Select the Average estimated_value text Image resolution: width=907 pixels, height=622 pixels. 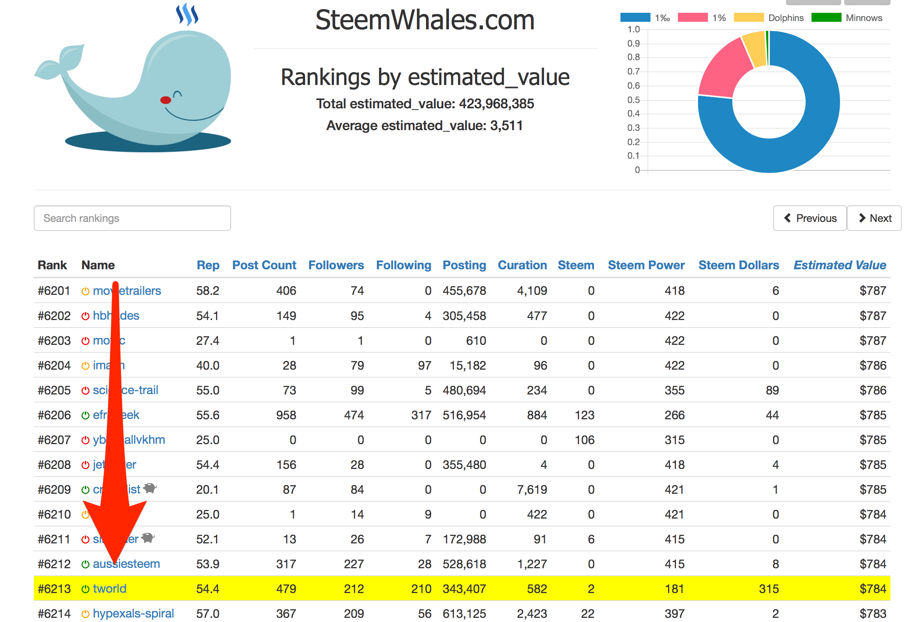pyautogui.click(x=425, y=126)
